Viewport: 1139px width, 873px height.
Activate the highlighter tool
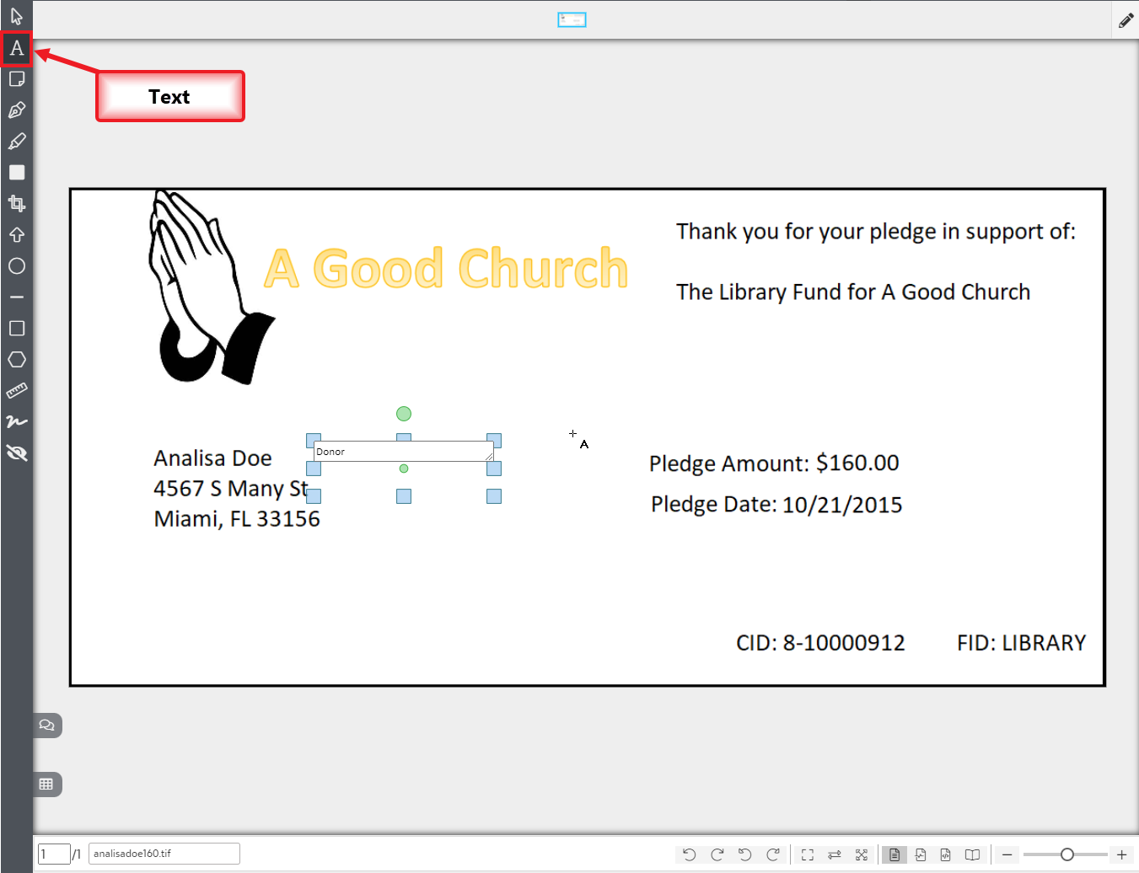pyautogui.click(x=17, y=142)
